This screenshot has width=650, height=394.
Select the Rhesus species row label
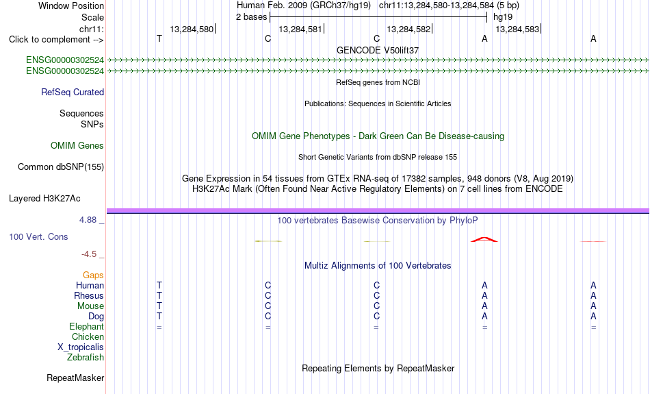pos(89,295)
